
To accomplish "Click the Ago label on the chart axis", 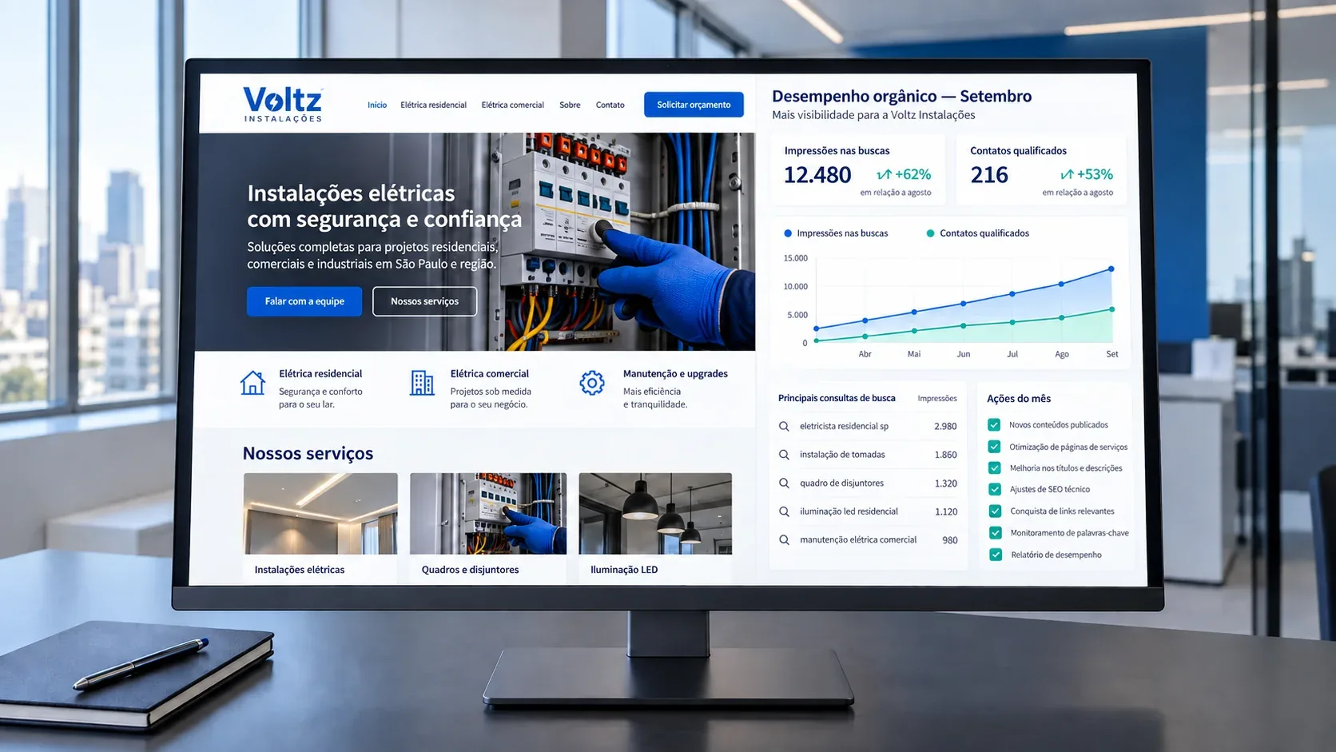I will 1061,354.
